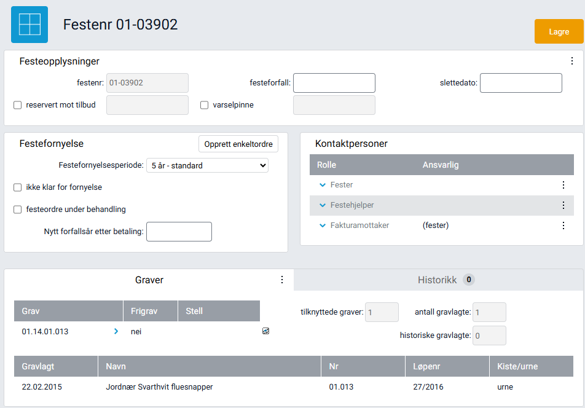Screen dimensions: 585x408
Task: Click the small Stell icon in grave row
Action: (265, 332)
